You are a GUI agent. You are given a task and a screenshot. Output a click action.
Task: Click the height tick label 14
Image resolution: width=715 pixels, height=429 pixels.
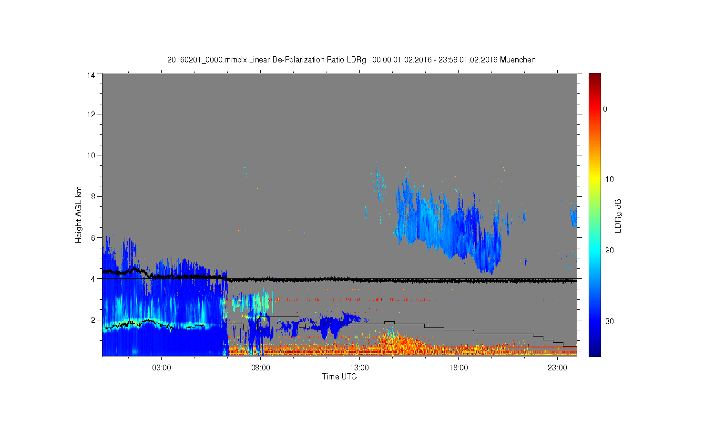(91, 75)
